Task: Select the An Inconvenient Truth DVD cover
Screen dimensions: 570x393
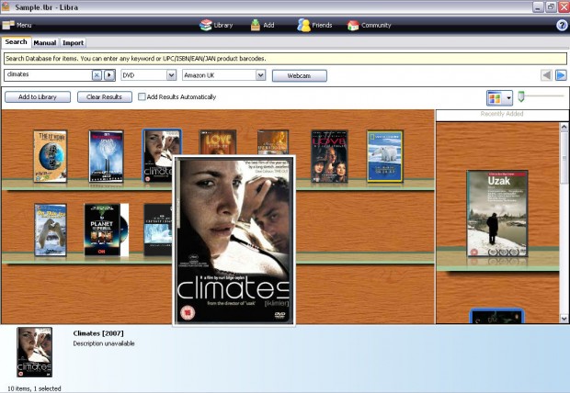Action: click(x=106, y=156)
